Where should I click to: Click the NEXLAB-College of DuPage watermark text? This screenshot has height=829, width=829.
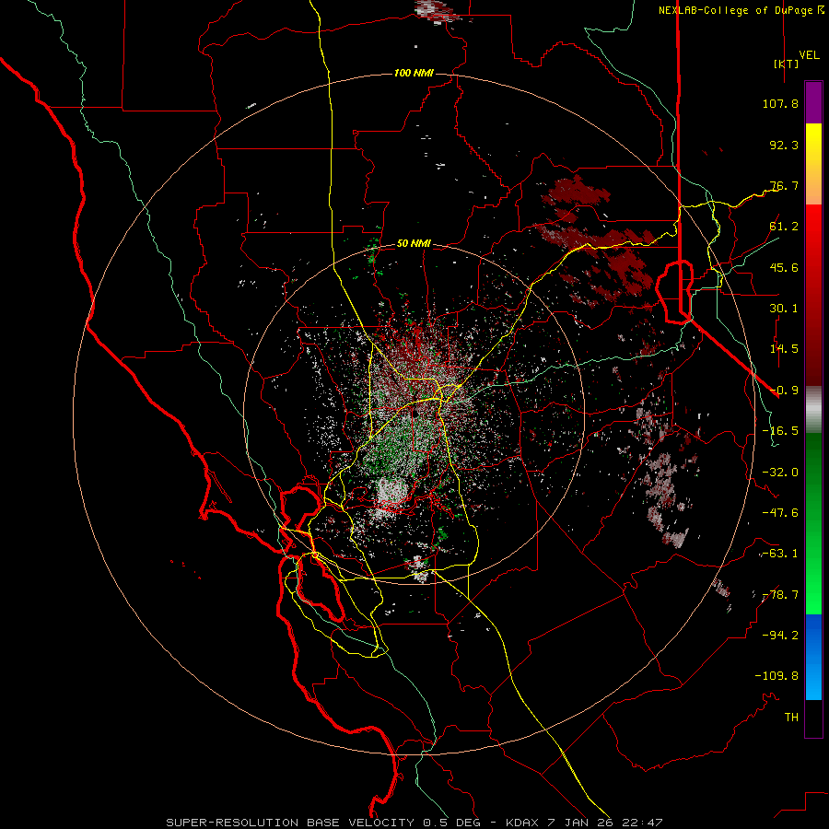[741, 10]
